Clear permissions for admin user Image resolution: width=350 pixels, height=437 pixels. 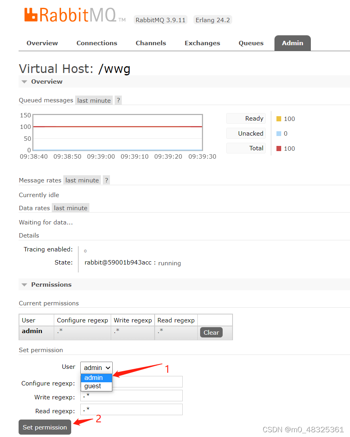pyautogui.click(x=211, y=332)
